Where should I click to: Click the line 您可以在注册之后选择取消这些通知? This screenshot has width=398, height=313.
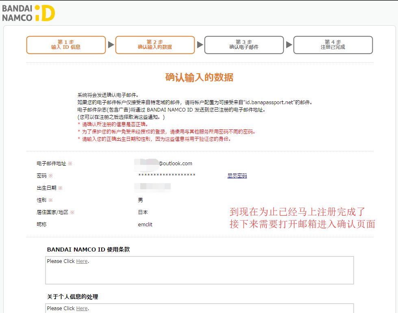pyautogui.click(x=121, y=117)
